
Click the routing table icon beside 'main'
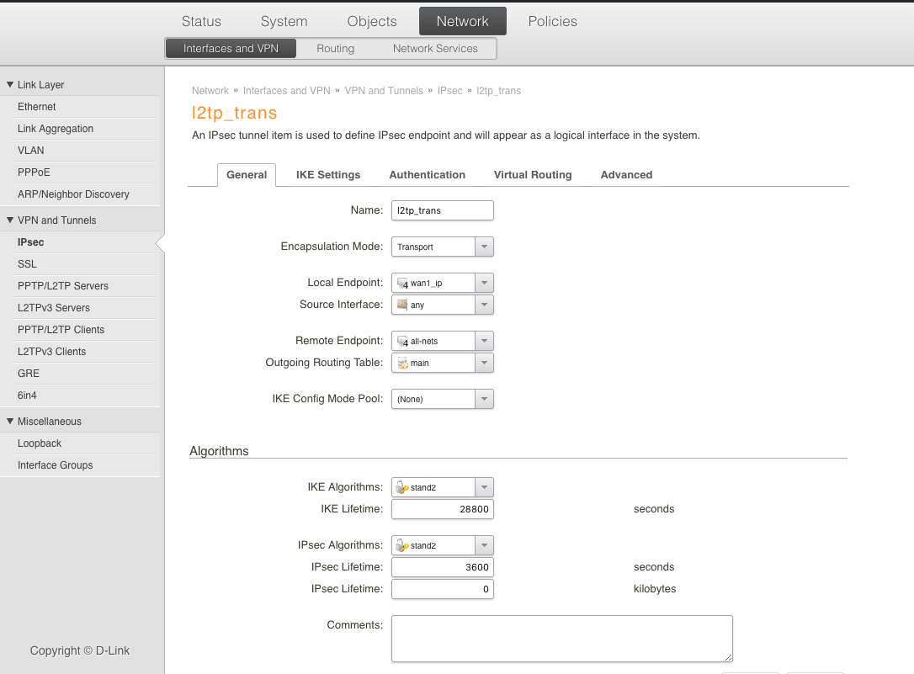(x=402, y=363)
